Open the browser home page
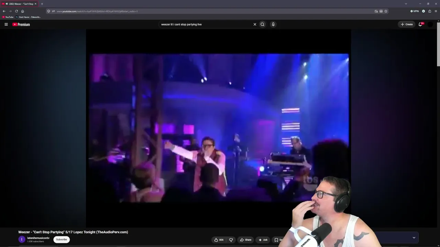 point(23,11)
